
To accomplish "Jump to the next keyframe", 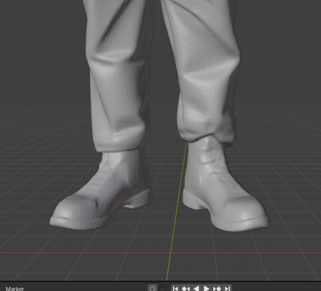I will click(217, 288).
